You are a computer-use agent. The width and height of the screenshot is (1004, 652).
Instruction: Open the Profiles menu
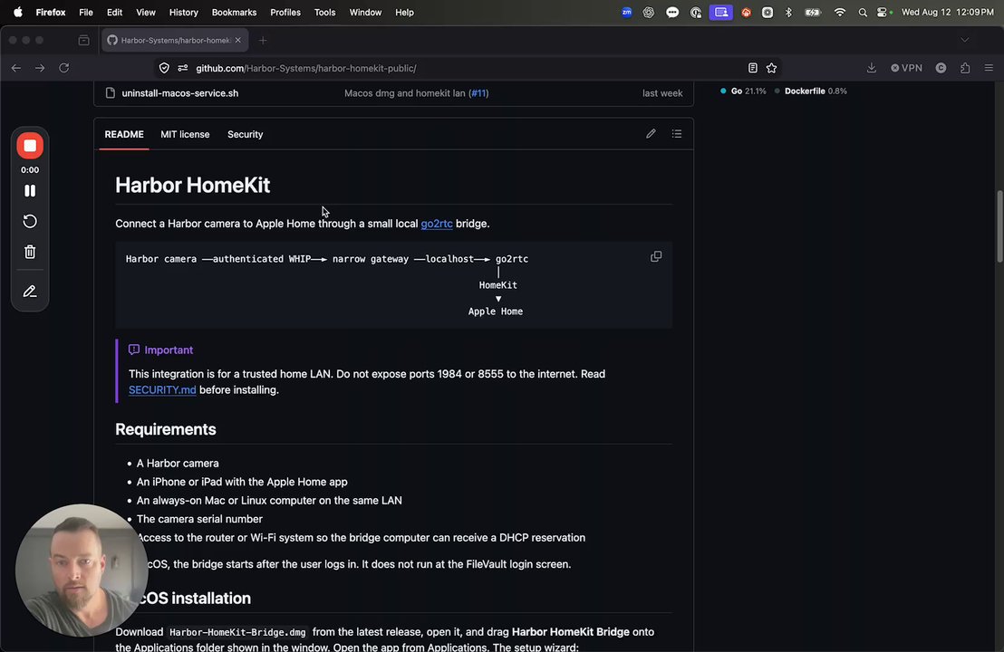pyautogui.click(x=285, y=12)
